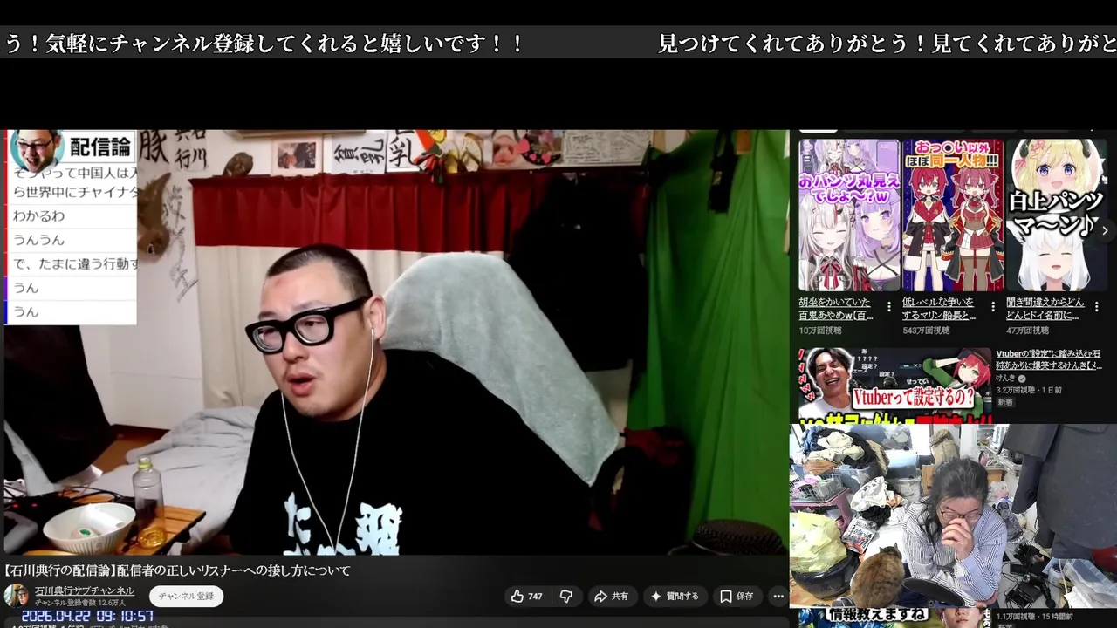
Task: Click the 543万回視聴 view count text
Action: click(x=926, y=331)
